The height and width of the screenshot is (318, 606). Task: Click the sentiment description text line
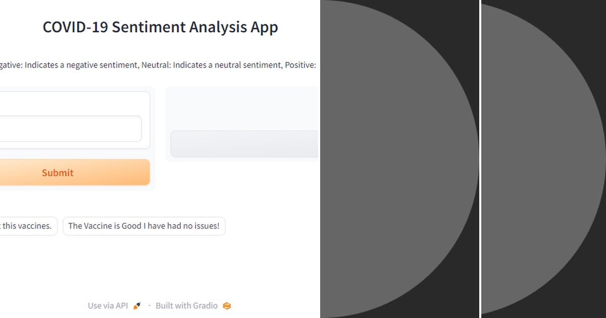tap(158, 65)
